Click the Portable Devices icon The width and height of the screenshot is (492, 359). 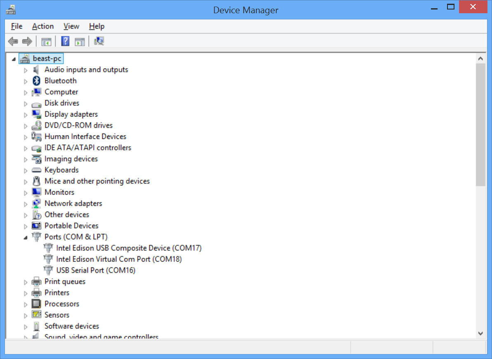coord(36,226)
